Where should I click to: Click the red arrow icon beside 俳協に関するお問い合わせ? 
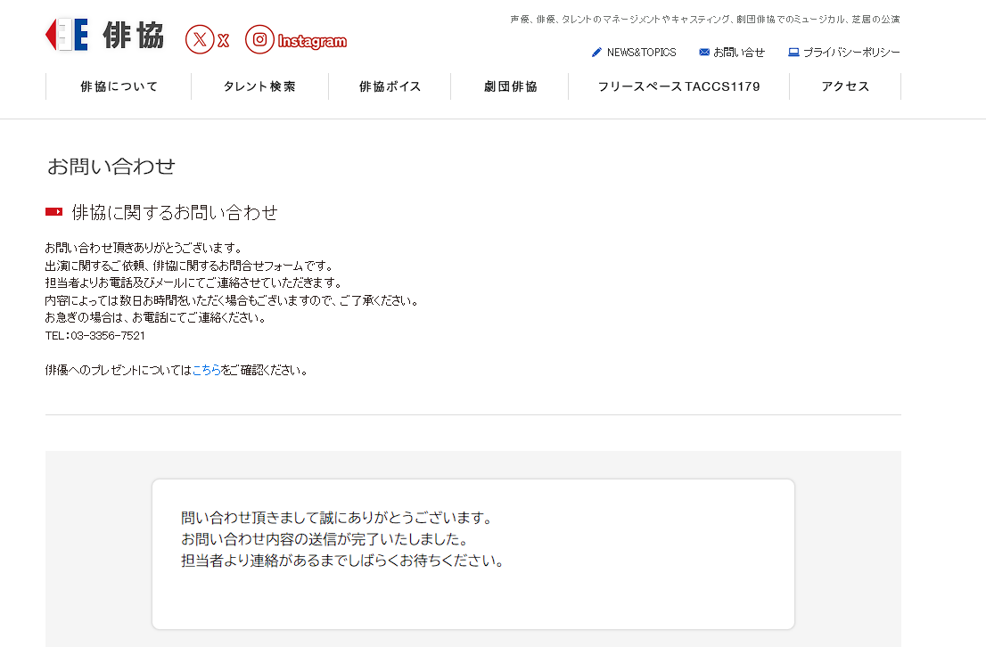(x=53, y=212)
